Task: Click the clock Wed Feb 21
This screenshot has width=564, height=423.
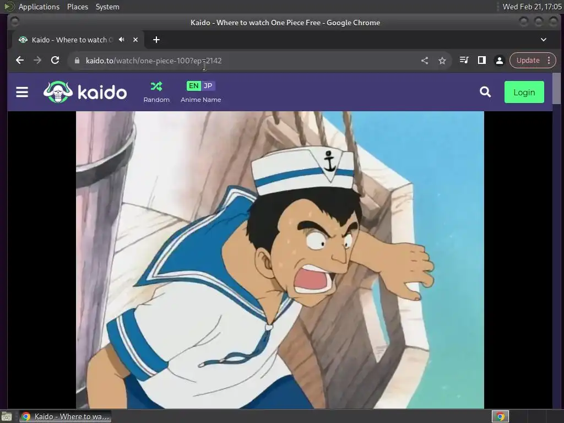Action: click(x=532, y=7)
